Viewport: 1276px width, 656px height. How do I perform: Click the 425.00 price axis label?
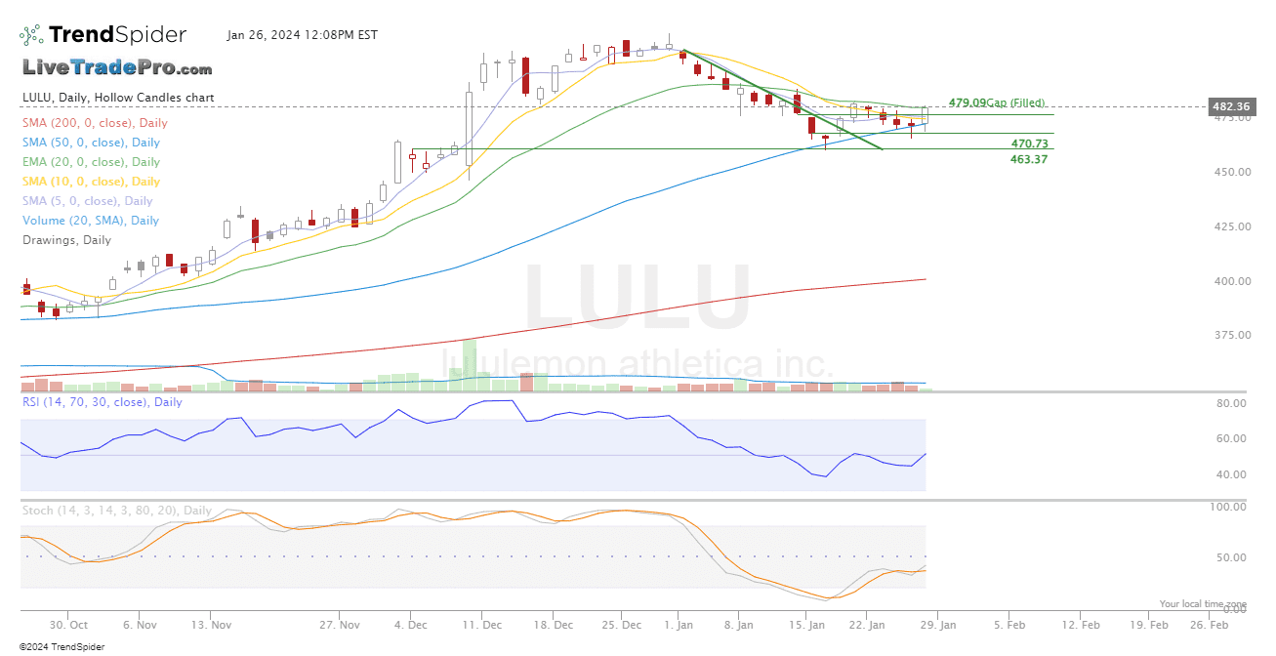1232,226
